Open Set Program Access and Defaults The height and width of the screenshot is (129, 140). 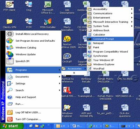33,41
